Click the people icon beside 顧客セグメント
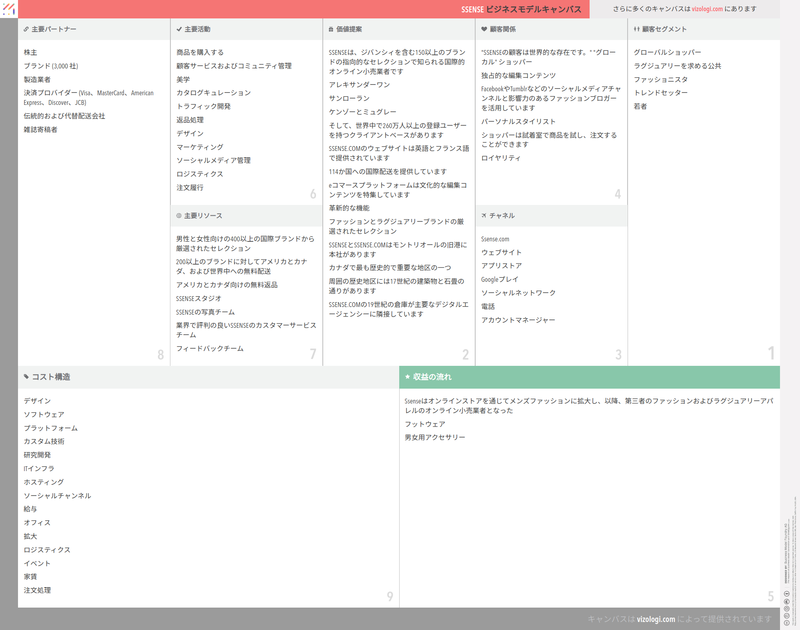800x630 pixels. [x=636, y=29]
